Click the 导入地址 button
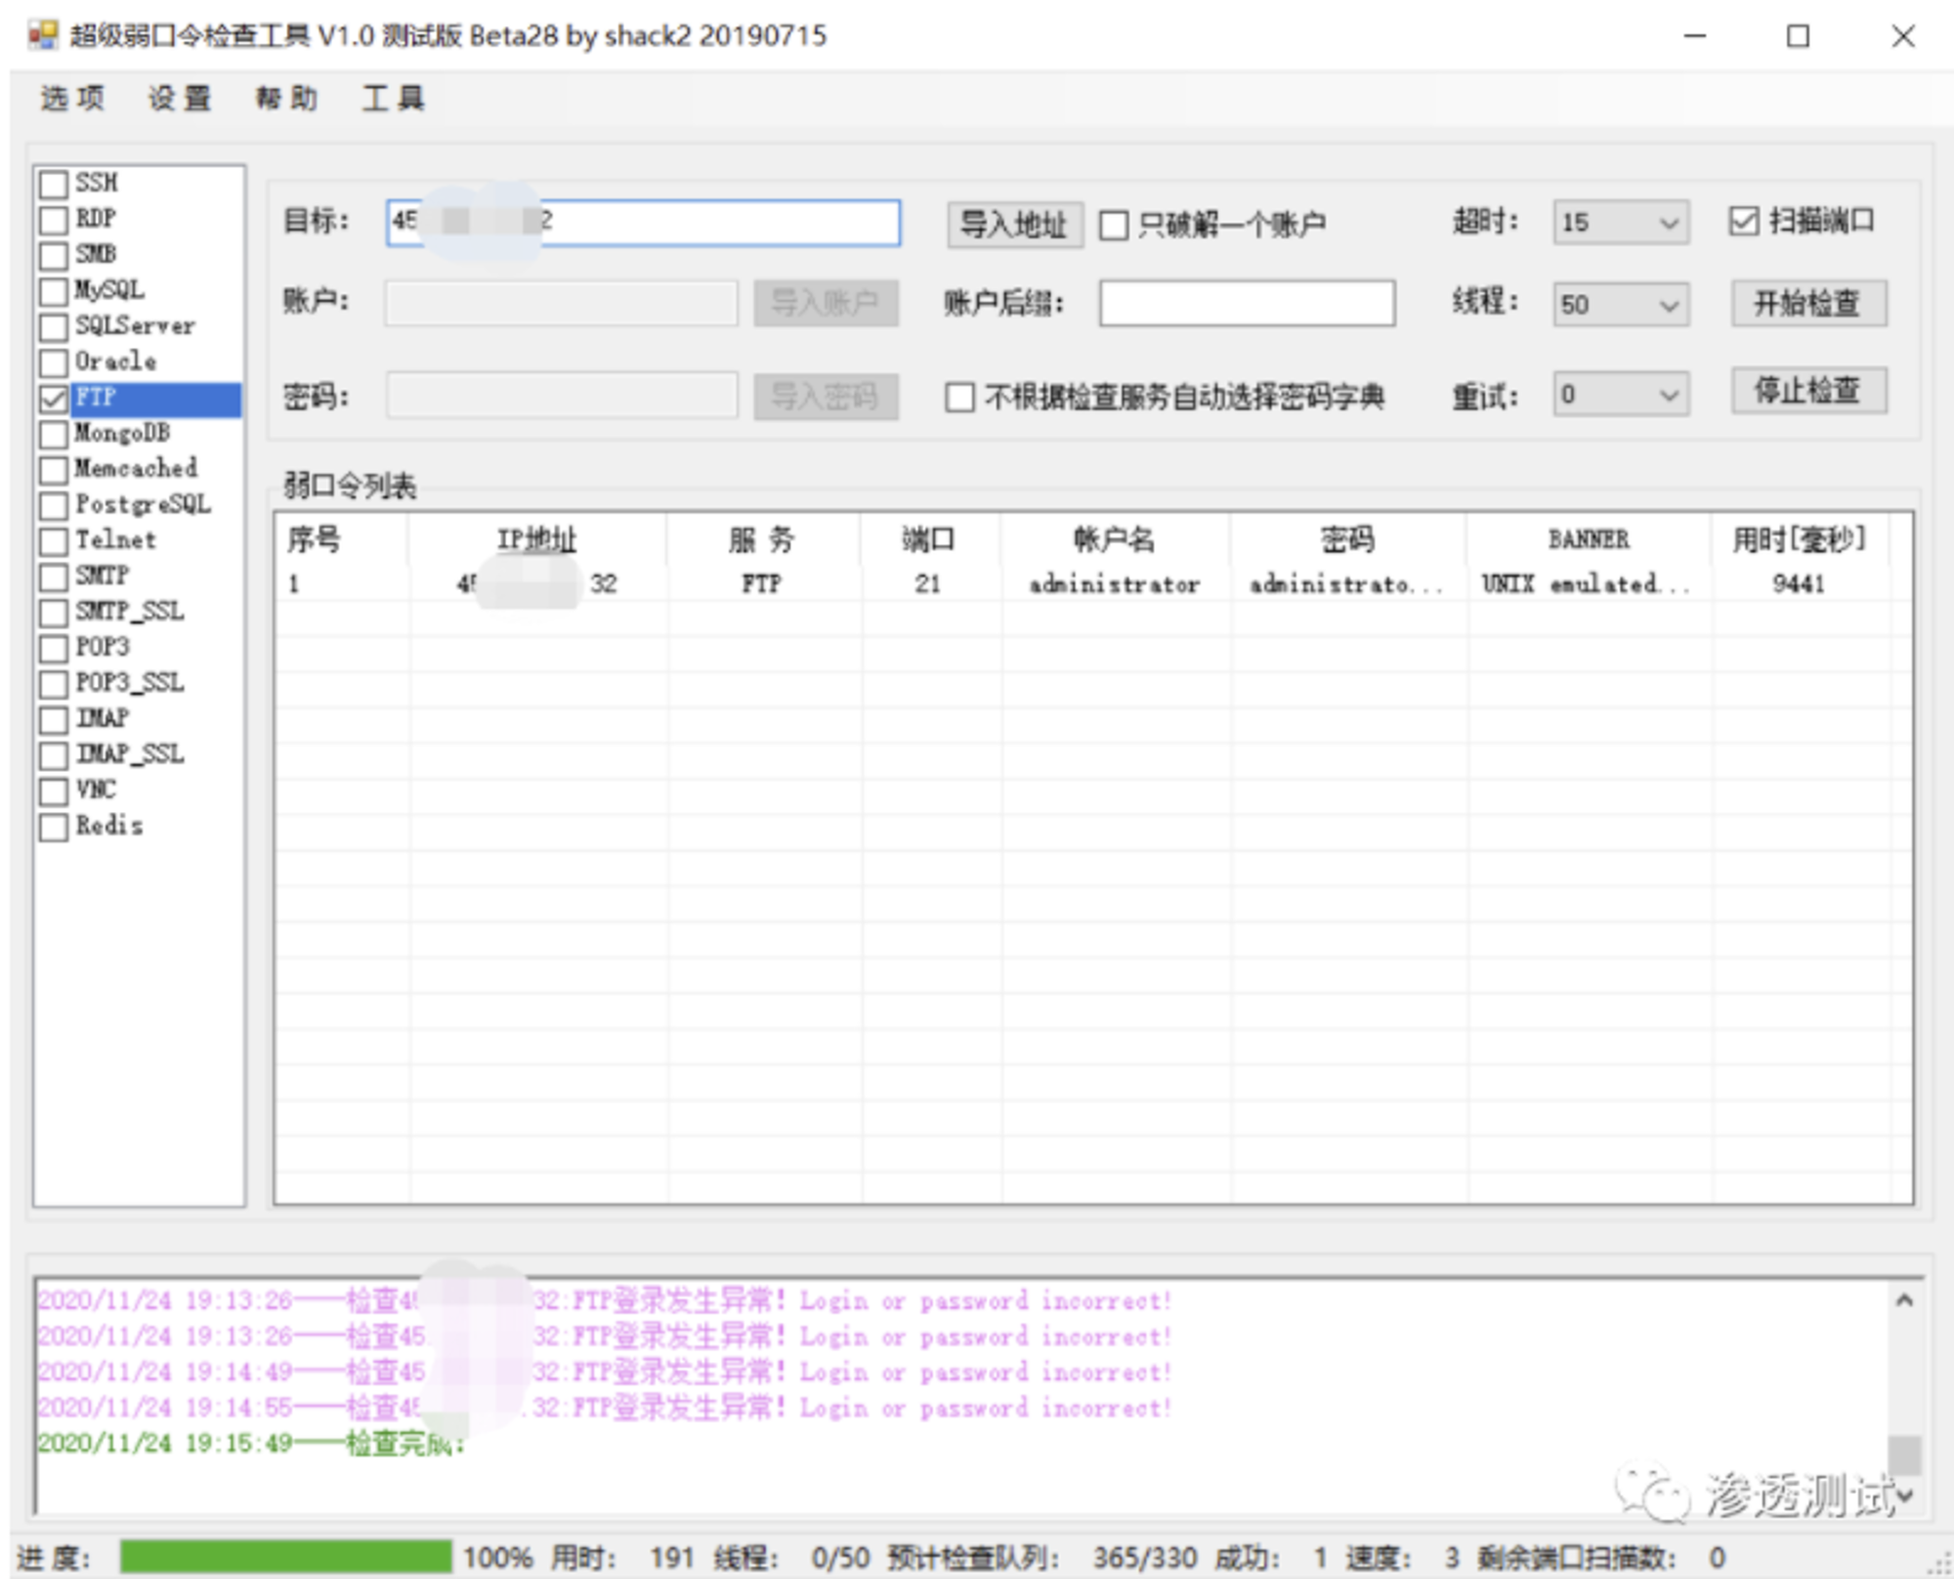The height and width of the screenshot is (1579, 1954). [1014, 225]
